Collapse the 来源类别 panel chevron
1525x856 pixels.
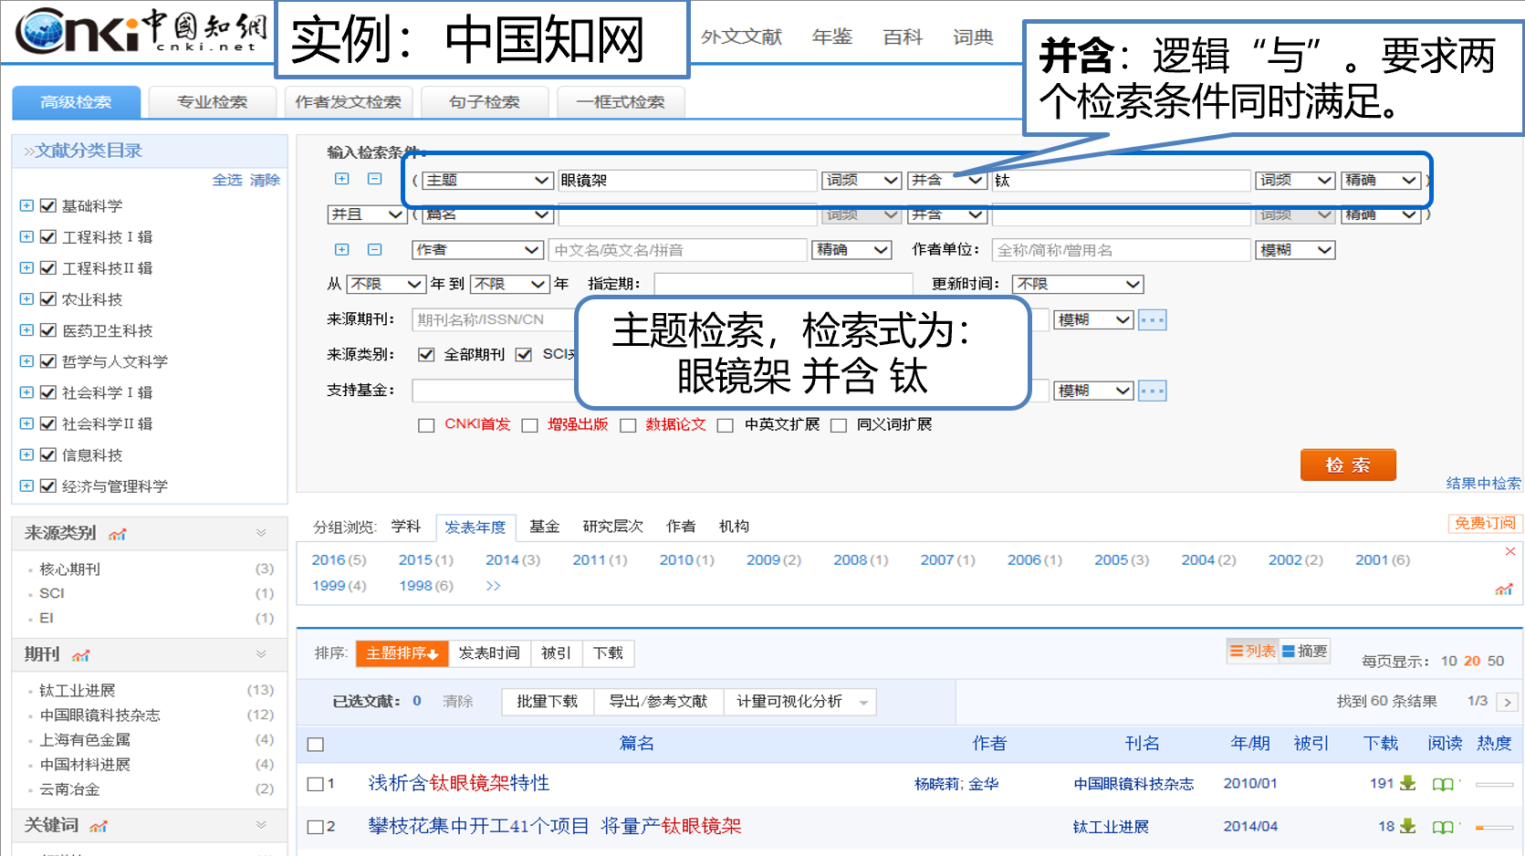263,533
